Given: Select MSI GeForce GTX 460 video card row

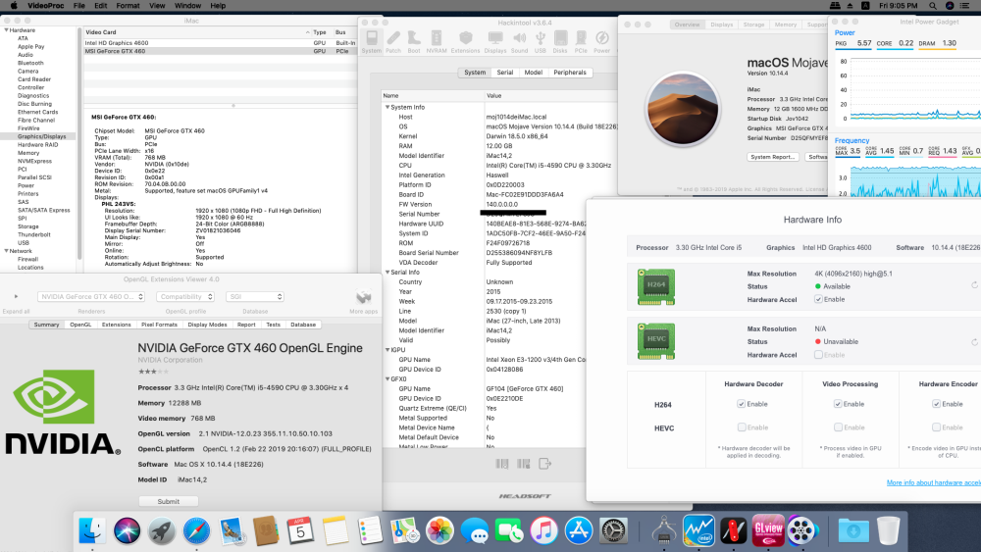Looking at the screenshot, I should click(x=220, y=51).
